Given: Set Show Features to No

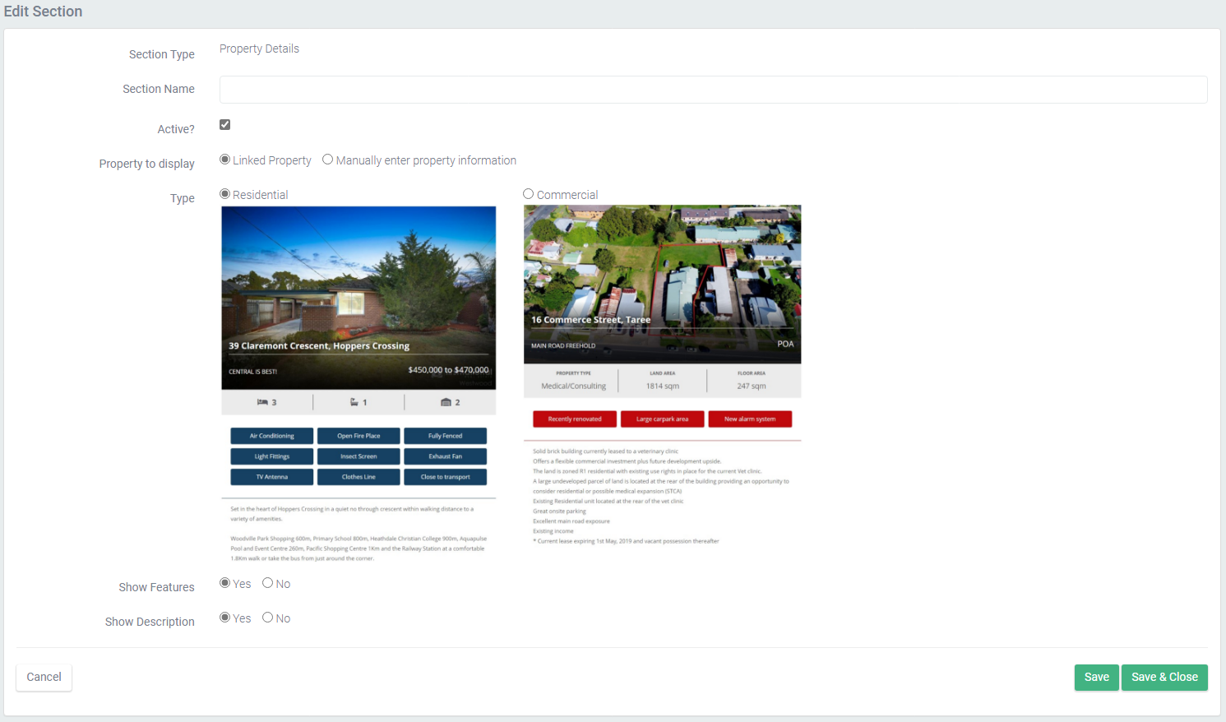Looking at the screenshot, I should [267, 583].
